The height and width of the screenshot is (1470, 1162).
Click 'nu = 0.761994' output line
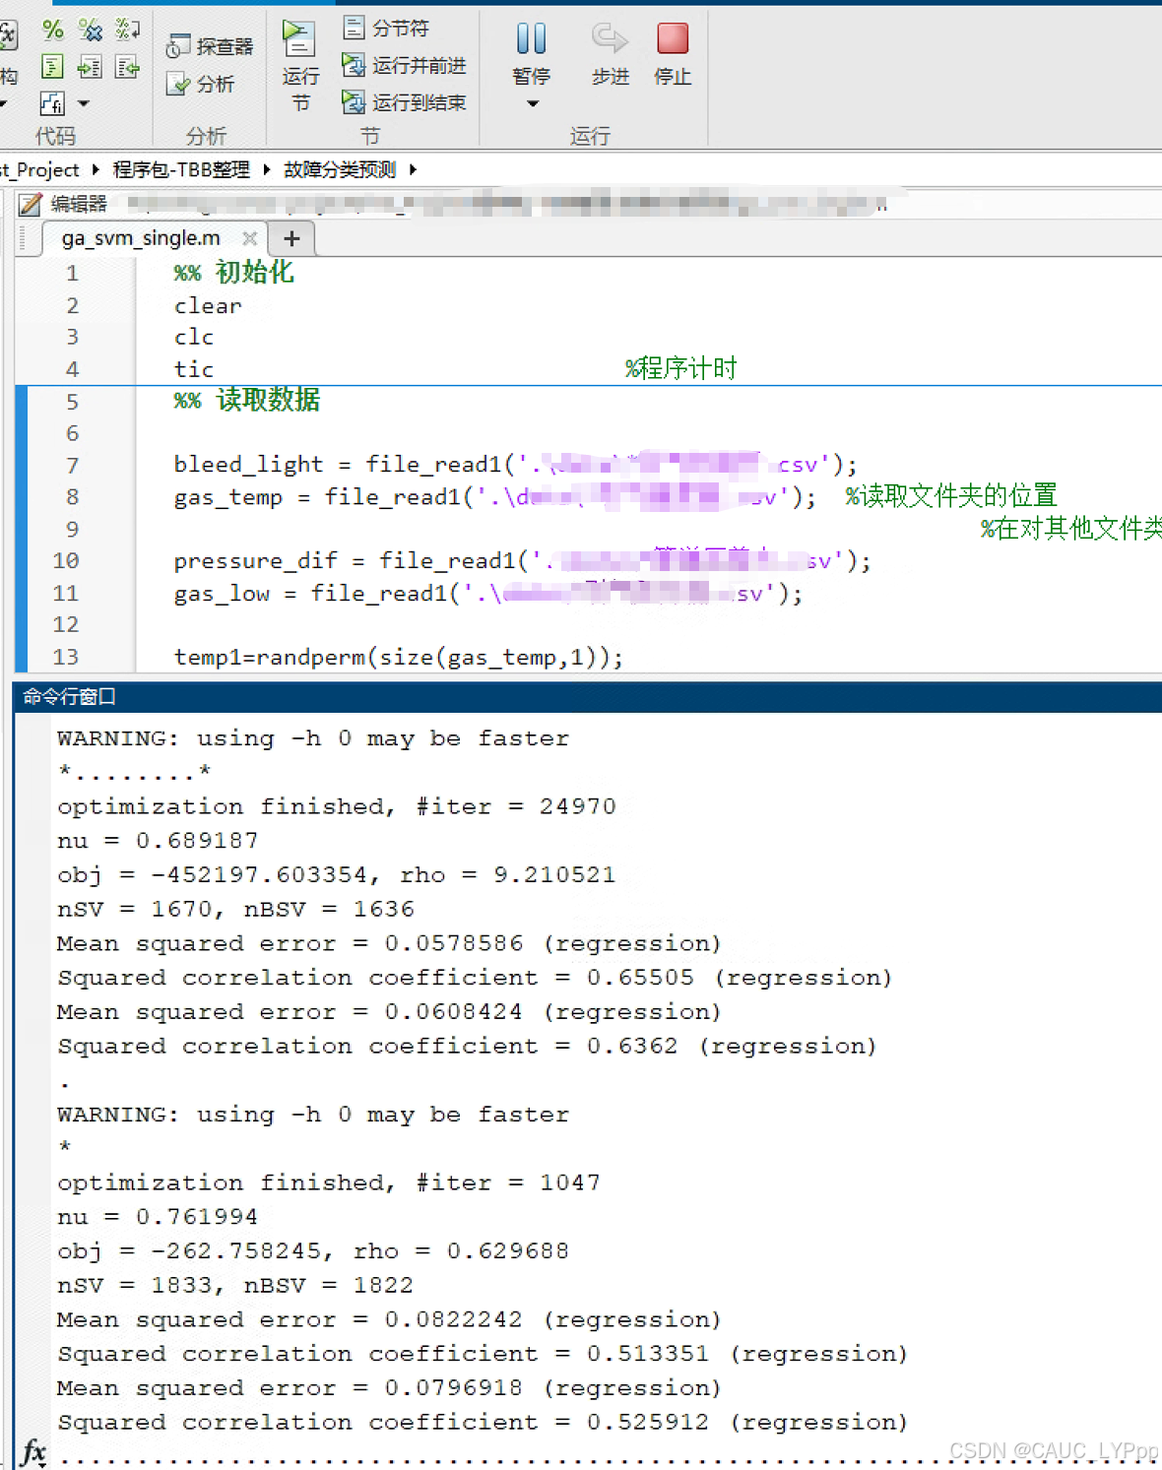click(158, 1217)
